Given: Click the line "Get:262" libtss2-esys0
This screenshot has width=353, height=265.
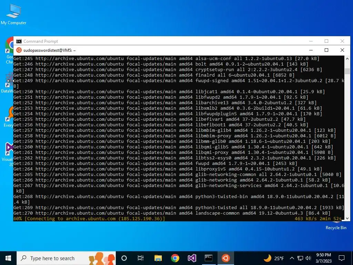Looking at the screenshot, I should 175,158.
